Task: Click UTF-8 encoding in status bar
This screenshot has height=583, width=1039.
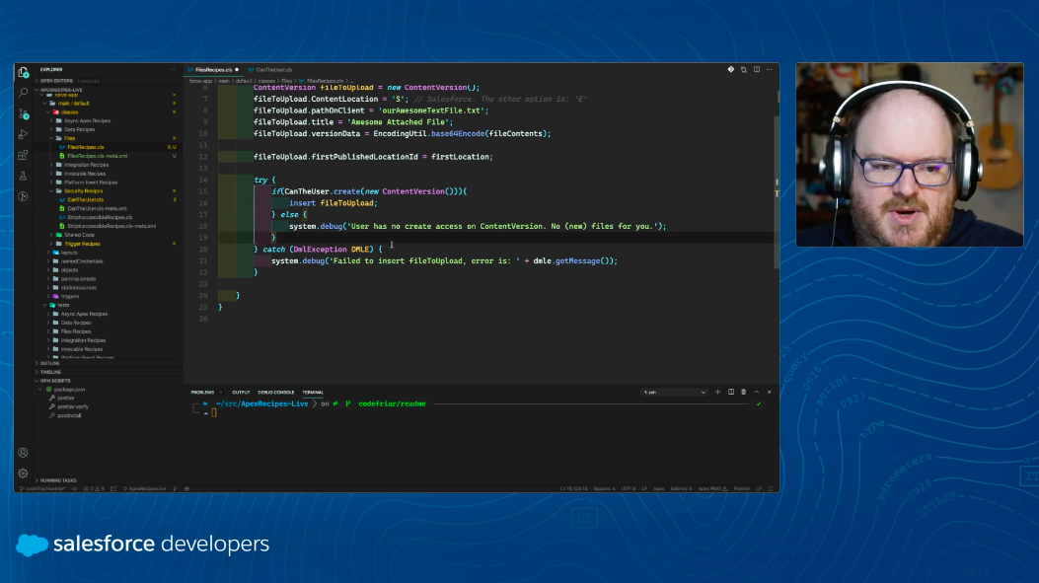Action: pos(629,489)
